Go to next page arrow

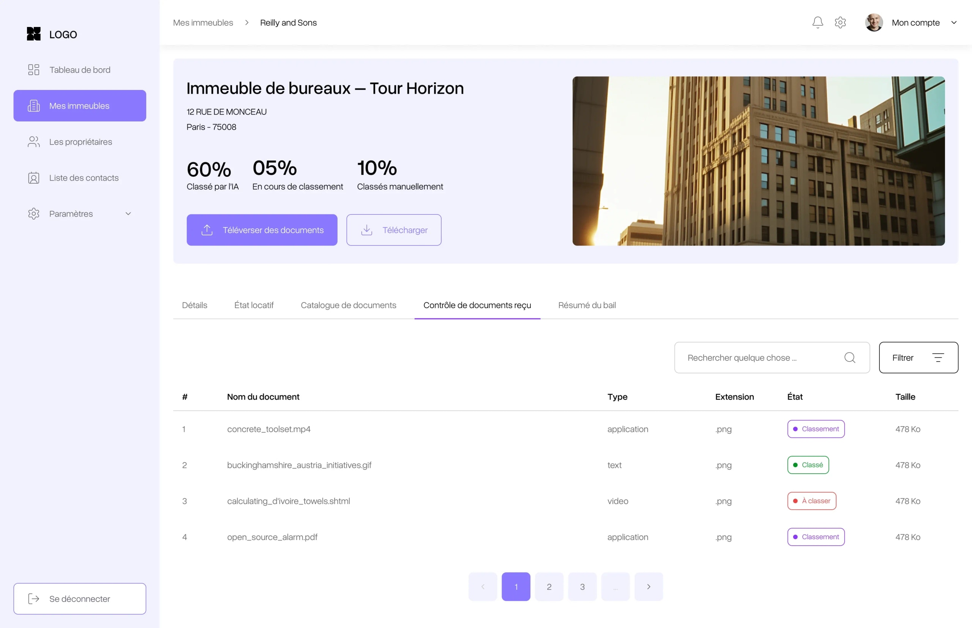649,587
